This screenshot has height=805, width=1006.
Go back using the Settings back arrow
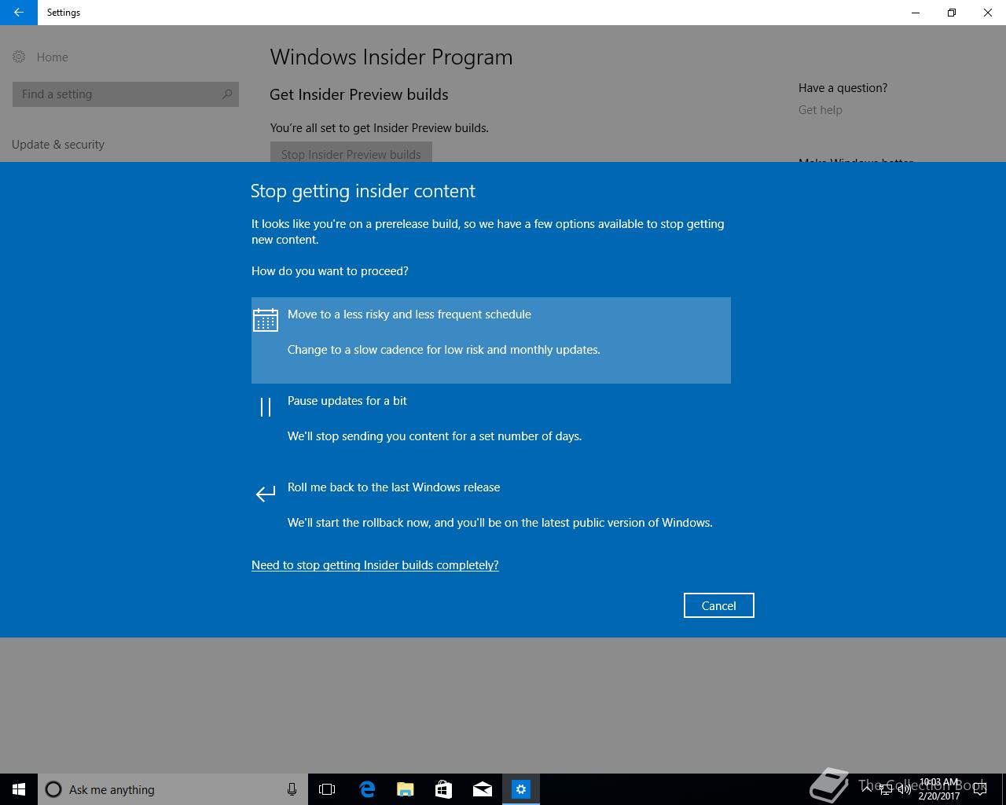[x=18, y=13]
